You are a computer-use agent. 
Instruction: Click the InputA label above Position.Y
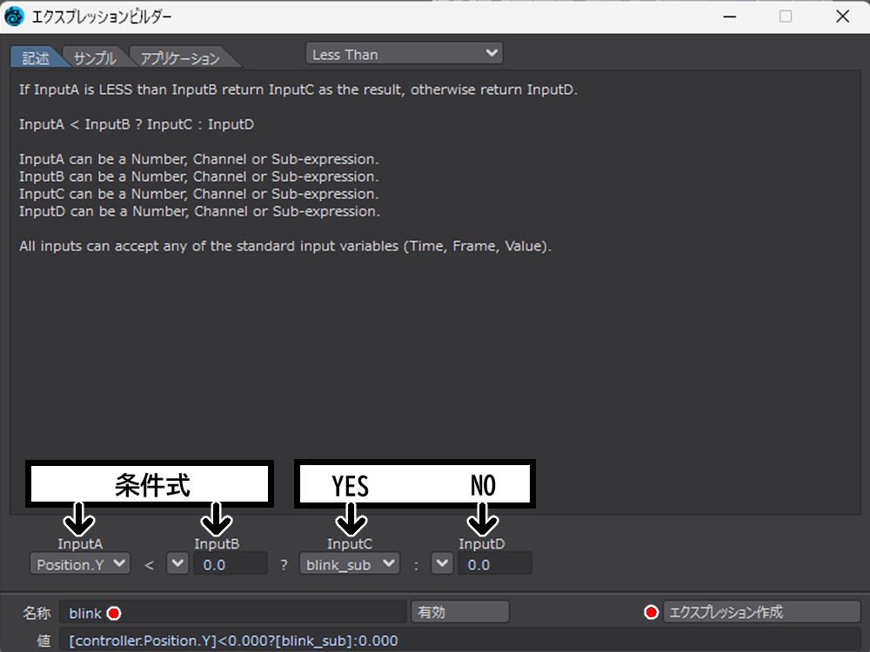(x=80, y=544)
